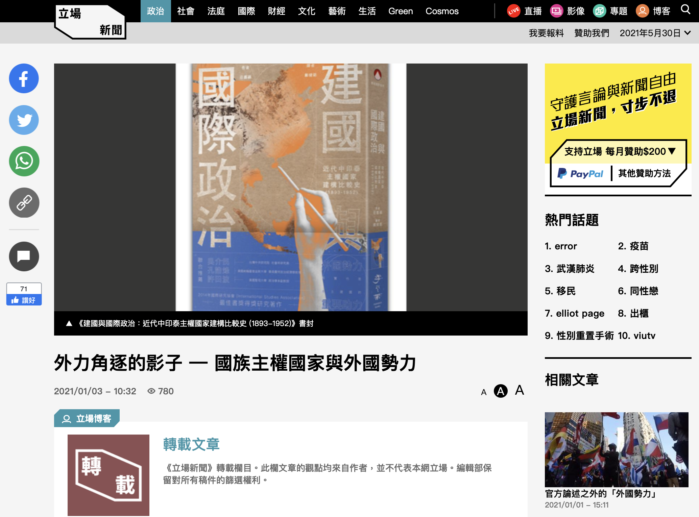Click view count 780

[x=161, y=391]
